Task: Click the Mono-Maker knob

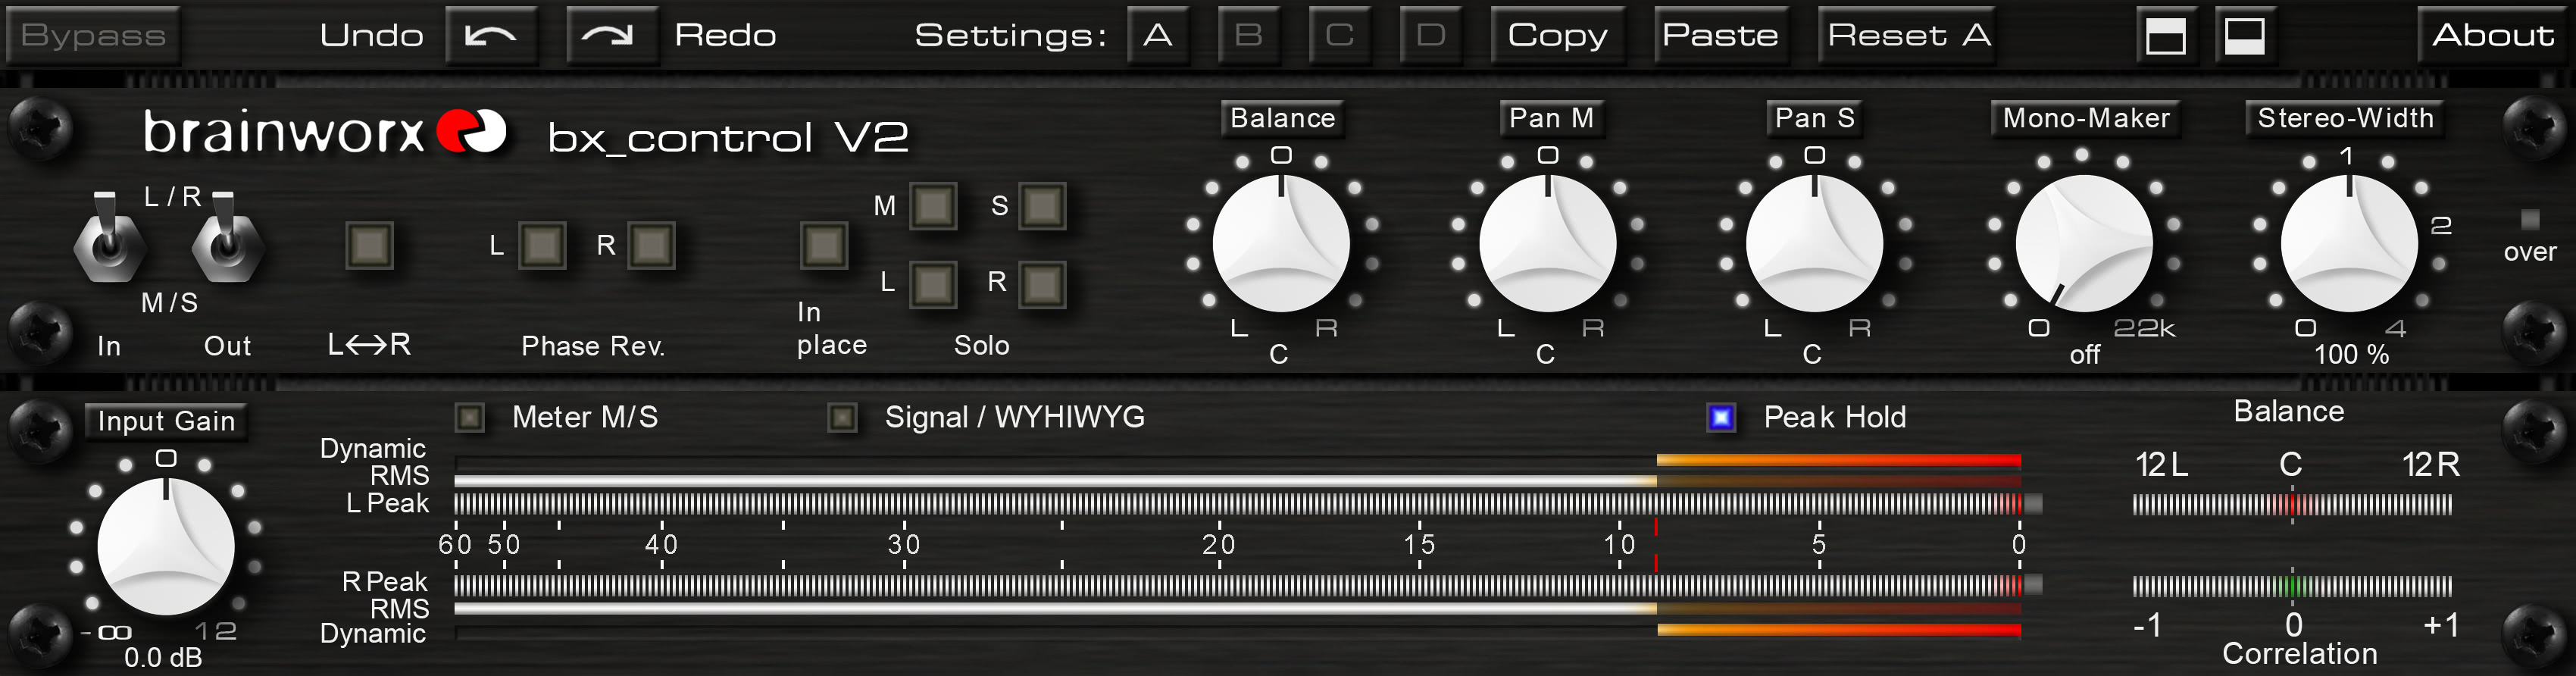Action: point(2084,243)
